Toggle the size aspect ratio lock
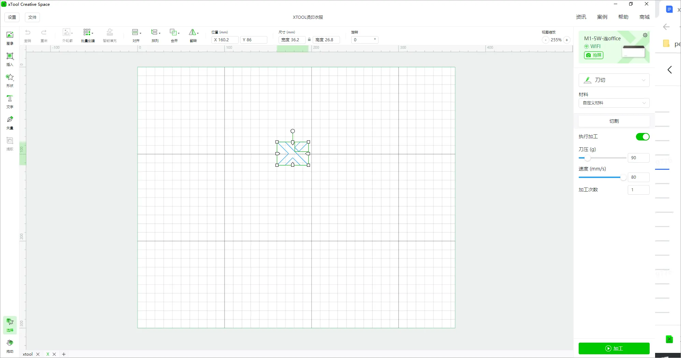The width and height of the screenshot is (681, 358). tap(309, 40)
